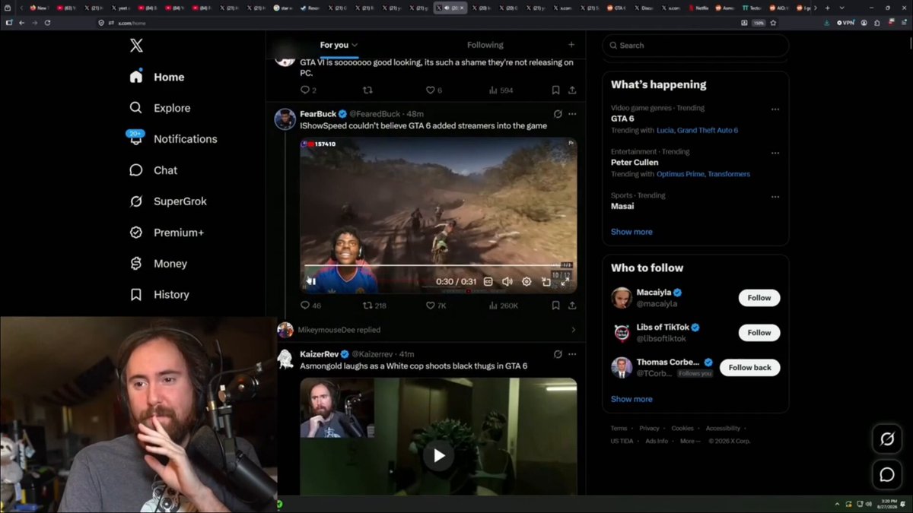
Task: Open Notifications in sidebar
Action: [x=173, y=139]
